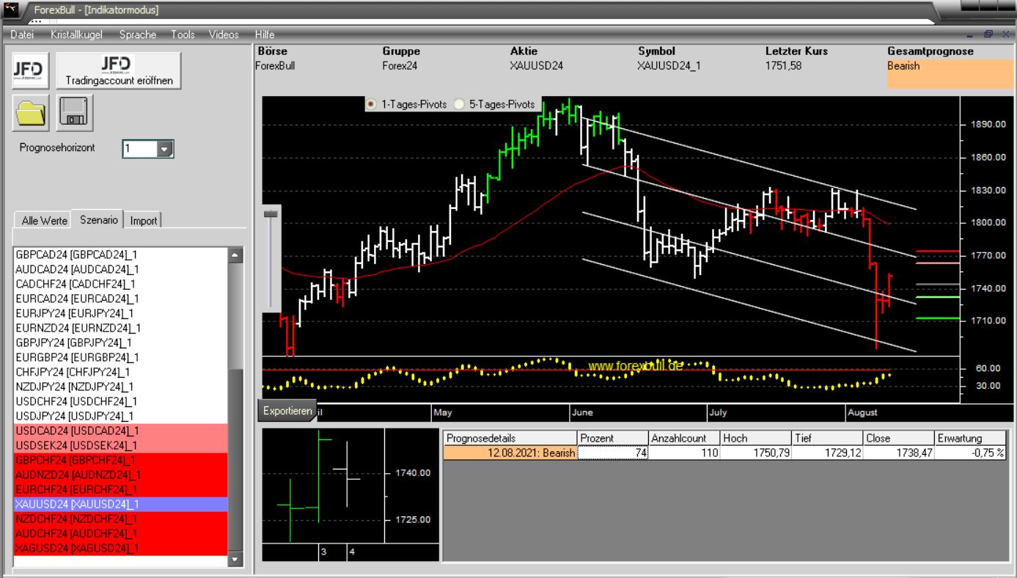Select USDCHF24 in the symbol list
1017x578 pixels.
[x=121, y=401]
